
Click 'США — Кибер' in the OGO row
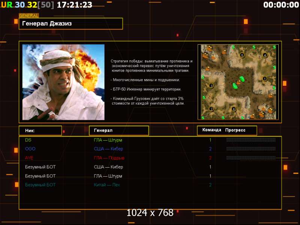(108, 149)
